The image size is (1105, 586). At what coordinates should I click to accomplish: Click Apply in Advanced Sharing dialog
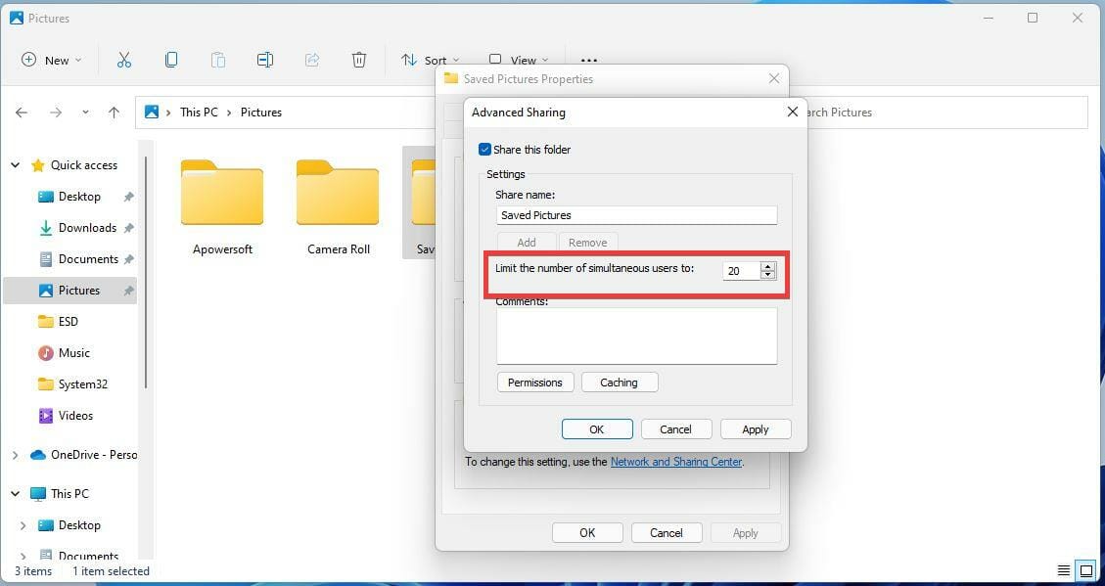pos(756,428)
